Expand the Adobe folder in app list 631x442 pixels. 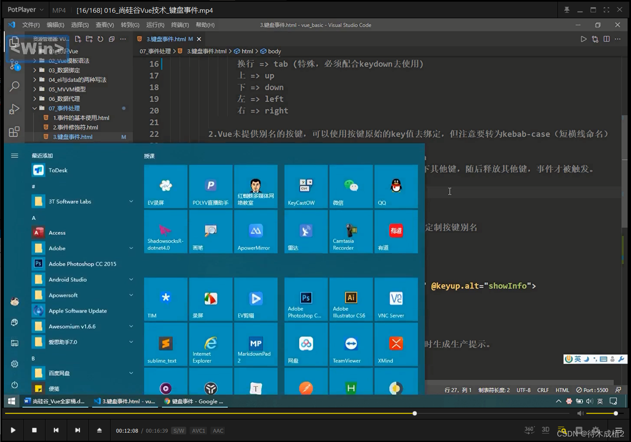(131, 248)
